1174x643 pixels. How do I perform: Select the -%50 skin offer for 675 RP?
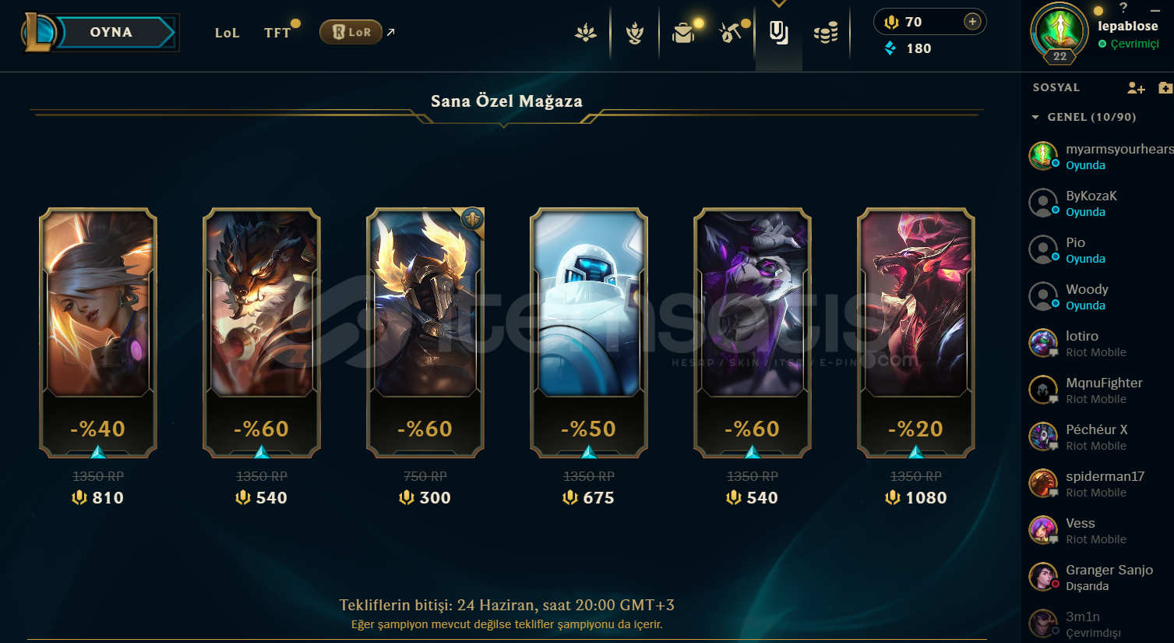click(x=589, y=333)
